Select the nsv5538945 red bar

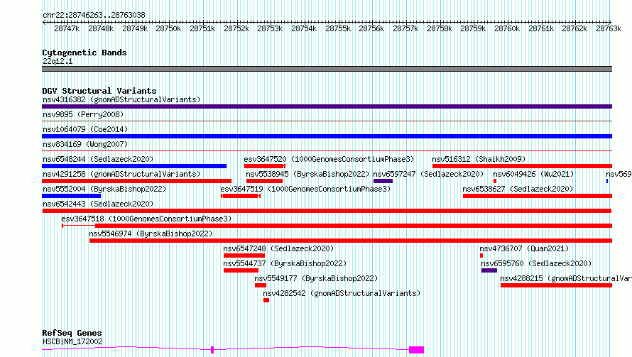pos(264,181)
